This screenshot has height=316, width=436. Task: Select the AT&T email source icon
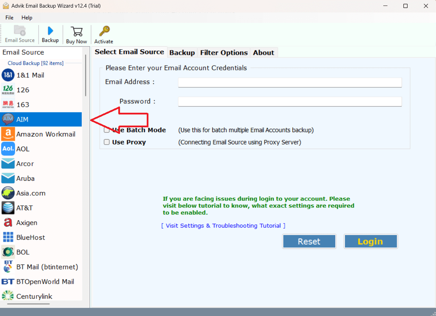pos(8,207)
